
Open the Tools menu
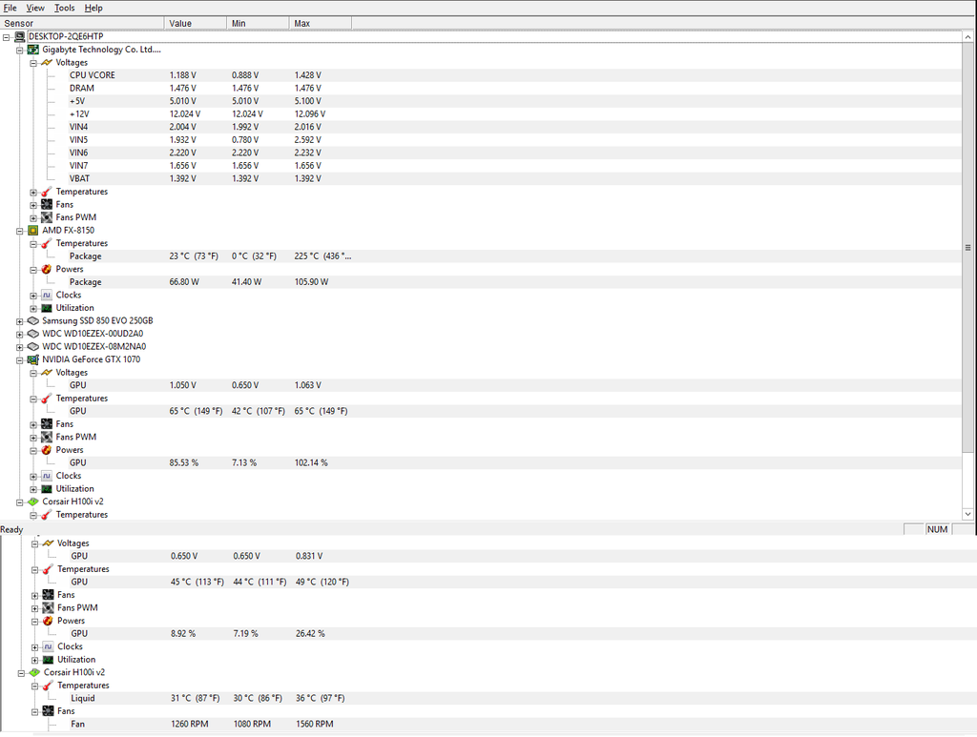coord(64,8)
